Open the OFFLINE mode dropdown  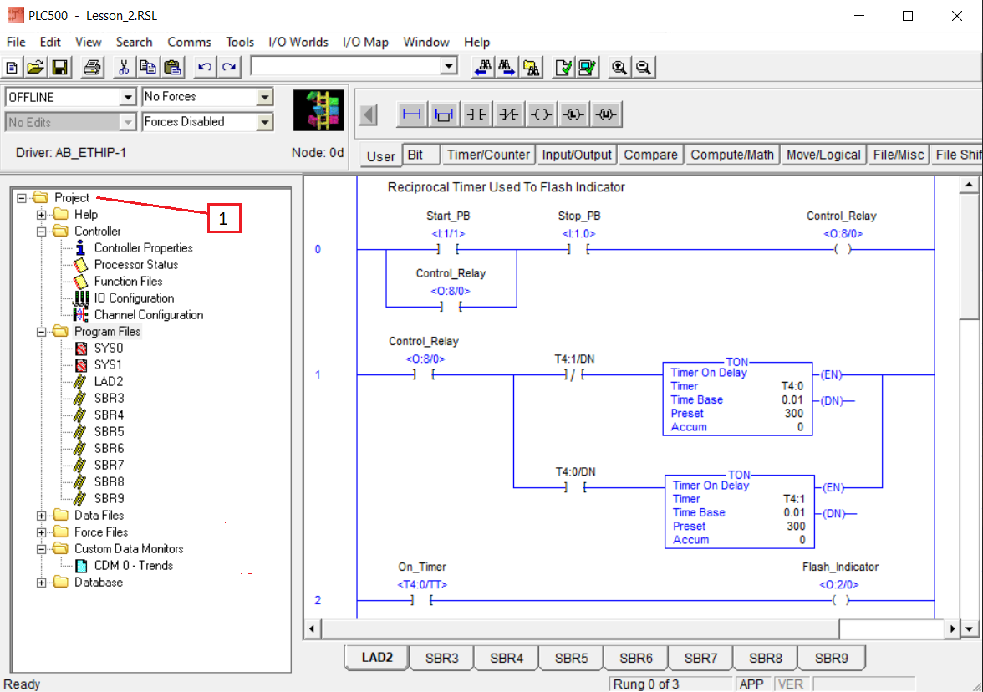click(x=128, y=97)
